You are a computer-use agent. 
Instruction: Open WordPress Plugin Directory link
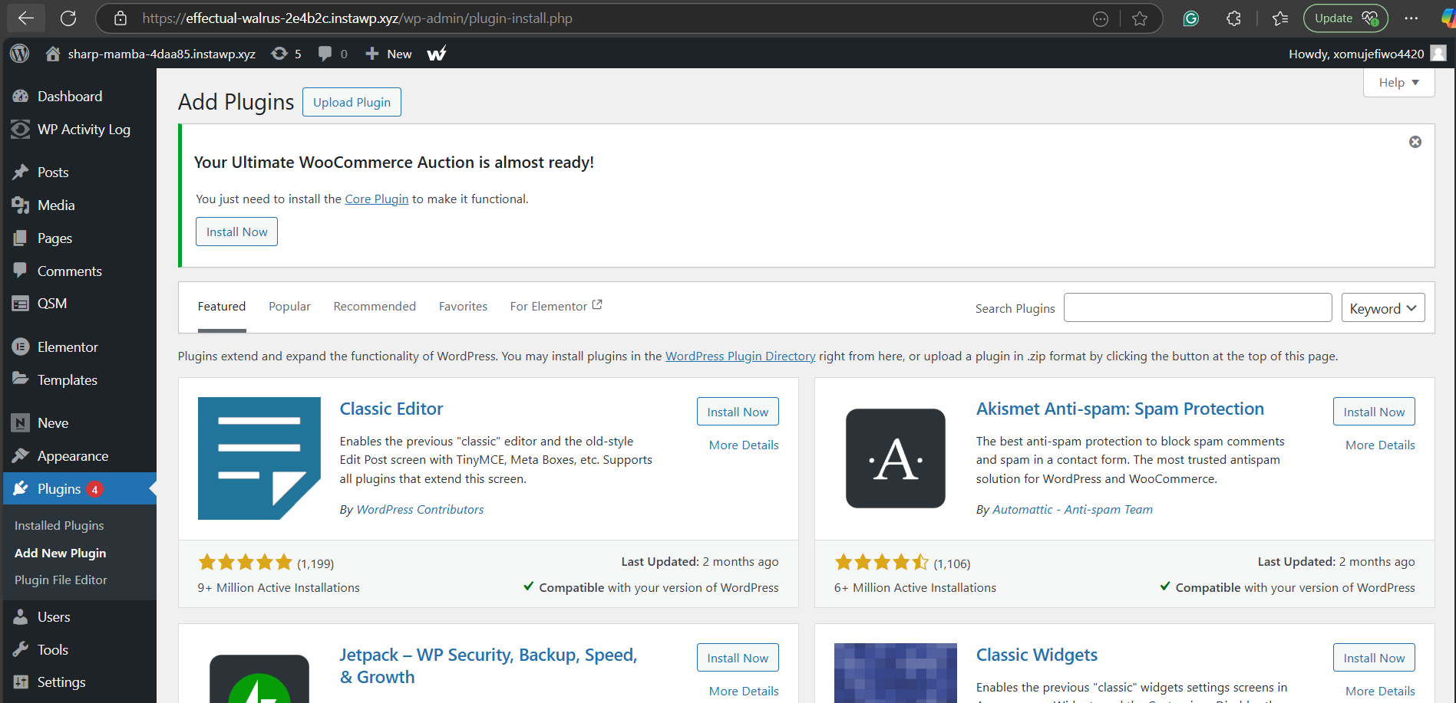pos(740,356)
